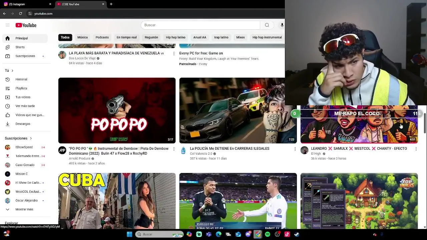
Task: Open El Show De Carlo... subscription
Action: (25, 183)
